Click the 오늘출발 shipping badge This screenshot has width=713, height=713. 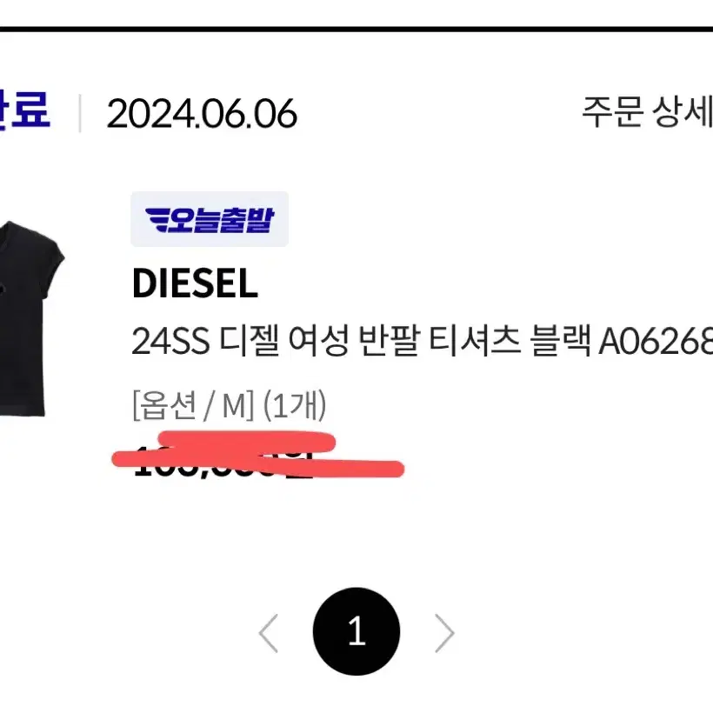210,219
